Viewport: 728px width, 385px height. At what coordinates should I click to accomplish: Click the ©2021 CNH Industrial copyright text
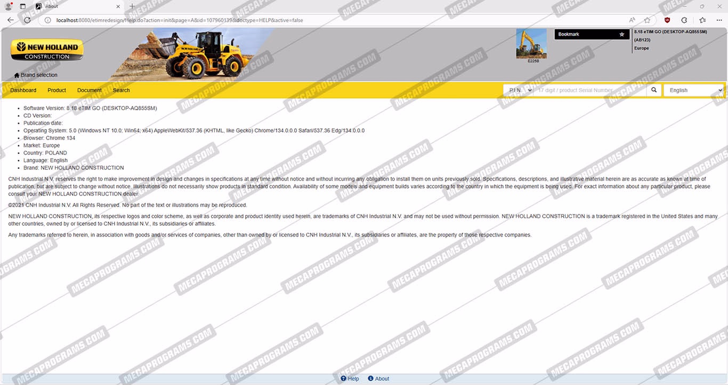click(127, 205)
